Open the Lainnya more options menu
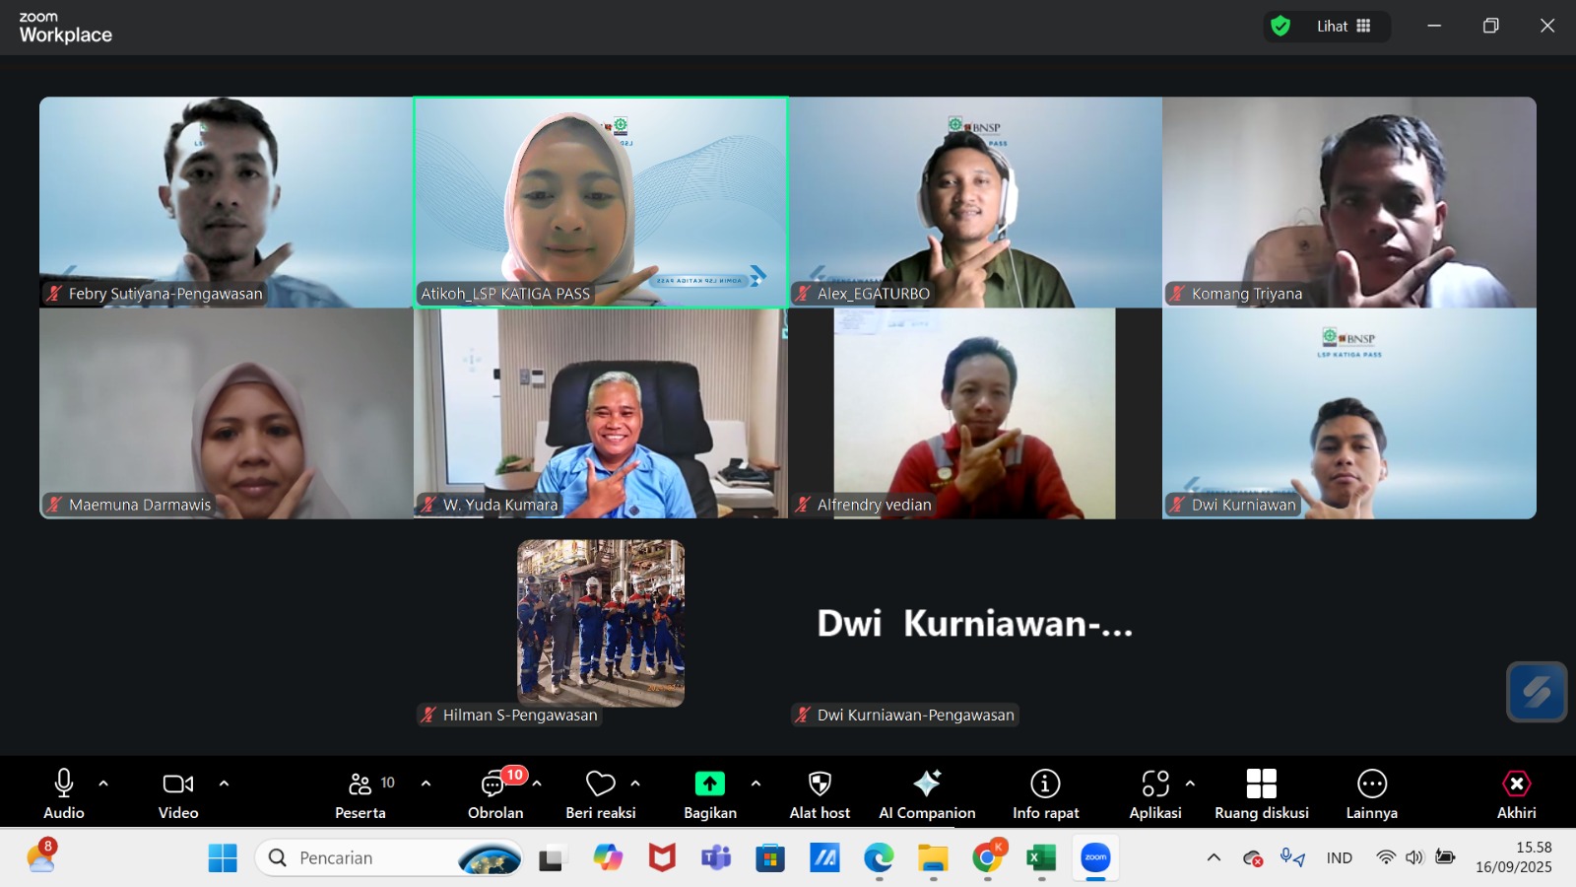 pyautogui.click(x=1371, y=785)
